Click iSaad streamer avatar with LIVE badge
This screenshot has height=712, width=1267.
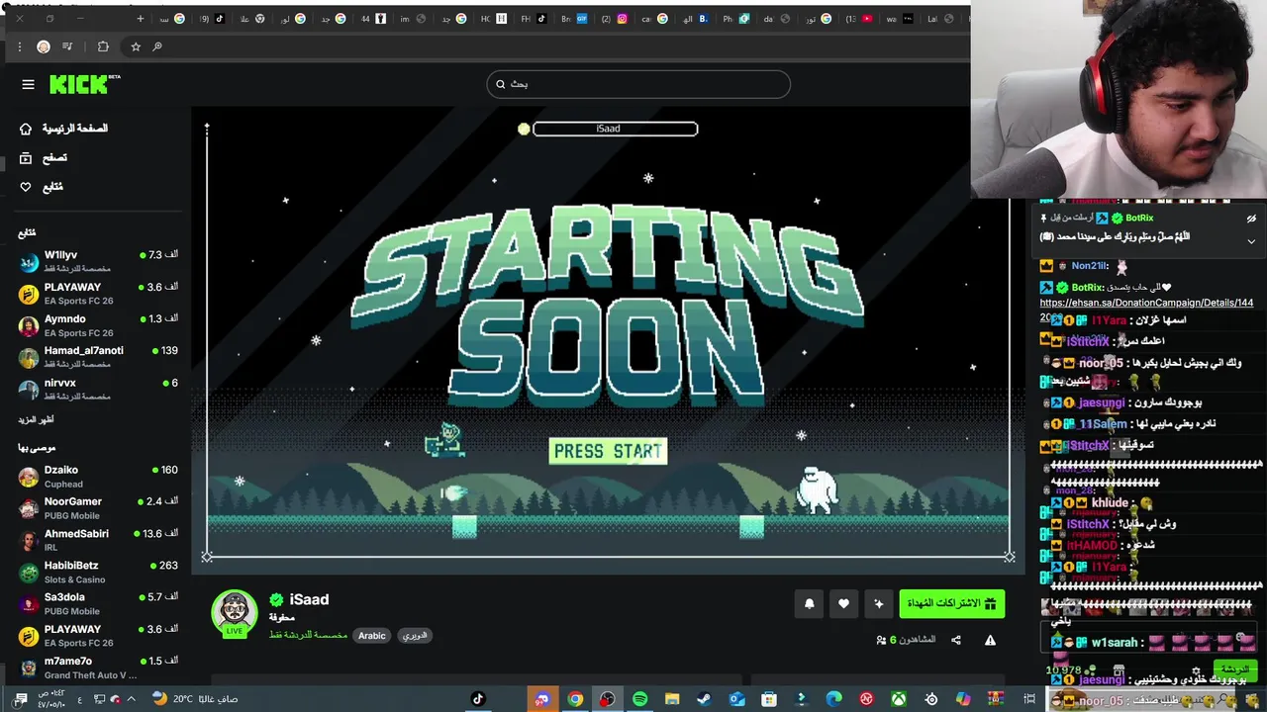tap(235, 613)
